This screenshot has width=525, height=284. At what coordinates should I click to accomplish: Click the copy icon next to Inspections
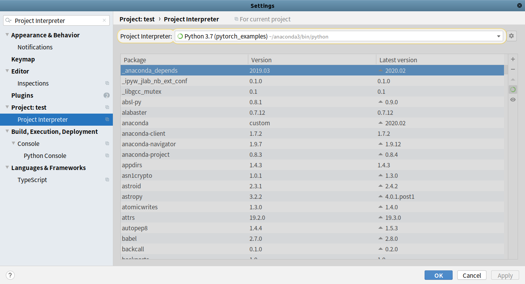click(x=107, y=83)
